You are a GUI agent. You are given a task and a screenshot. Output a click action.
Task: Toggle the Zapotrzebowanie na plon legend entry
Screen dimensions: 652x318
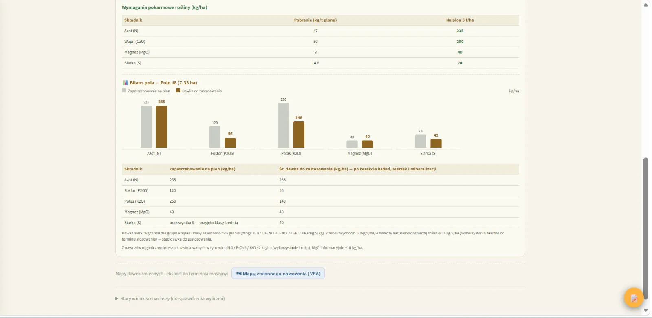point(146,91)
